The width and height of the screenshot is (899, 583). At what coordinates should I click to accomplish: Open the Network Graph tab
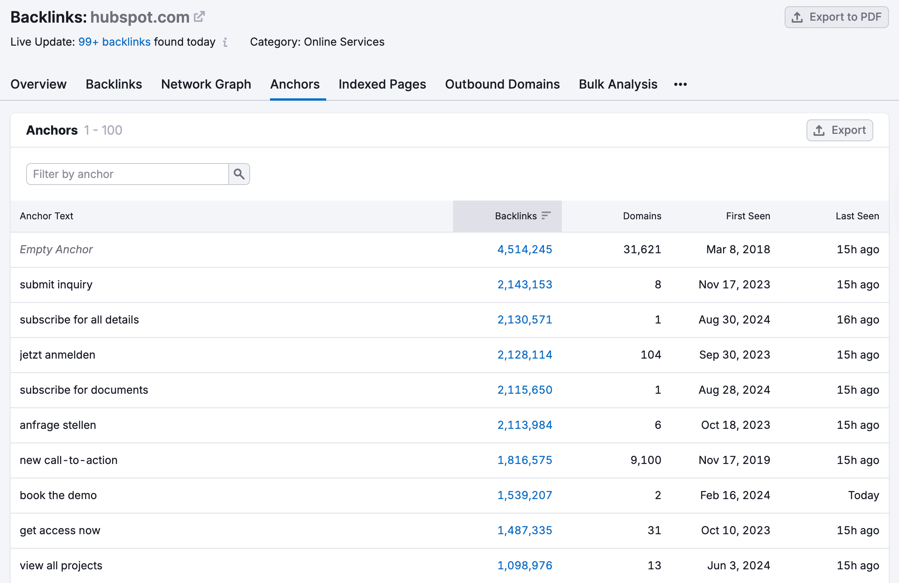click(206, 84)
